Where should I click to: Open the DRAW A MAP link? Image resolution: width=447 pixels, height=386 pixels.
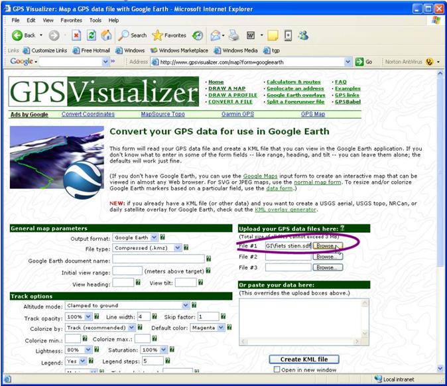coord(227,88)
